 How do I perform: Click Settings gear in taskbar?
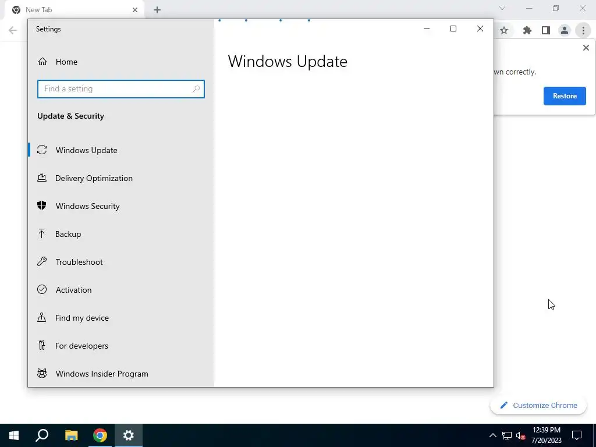(x=129, y=435)
